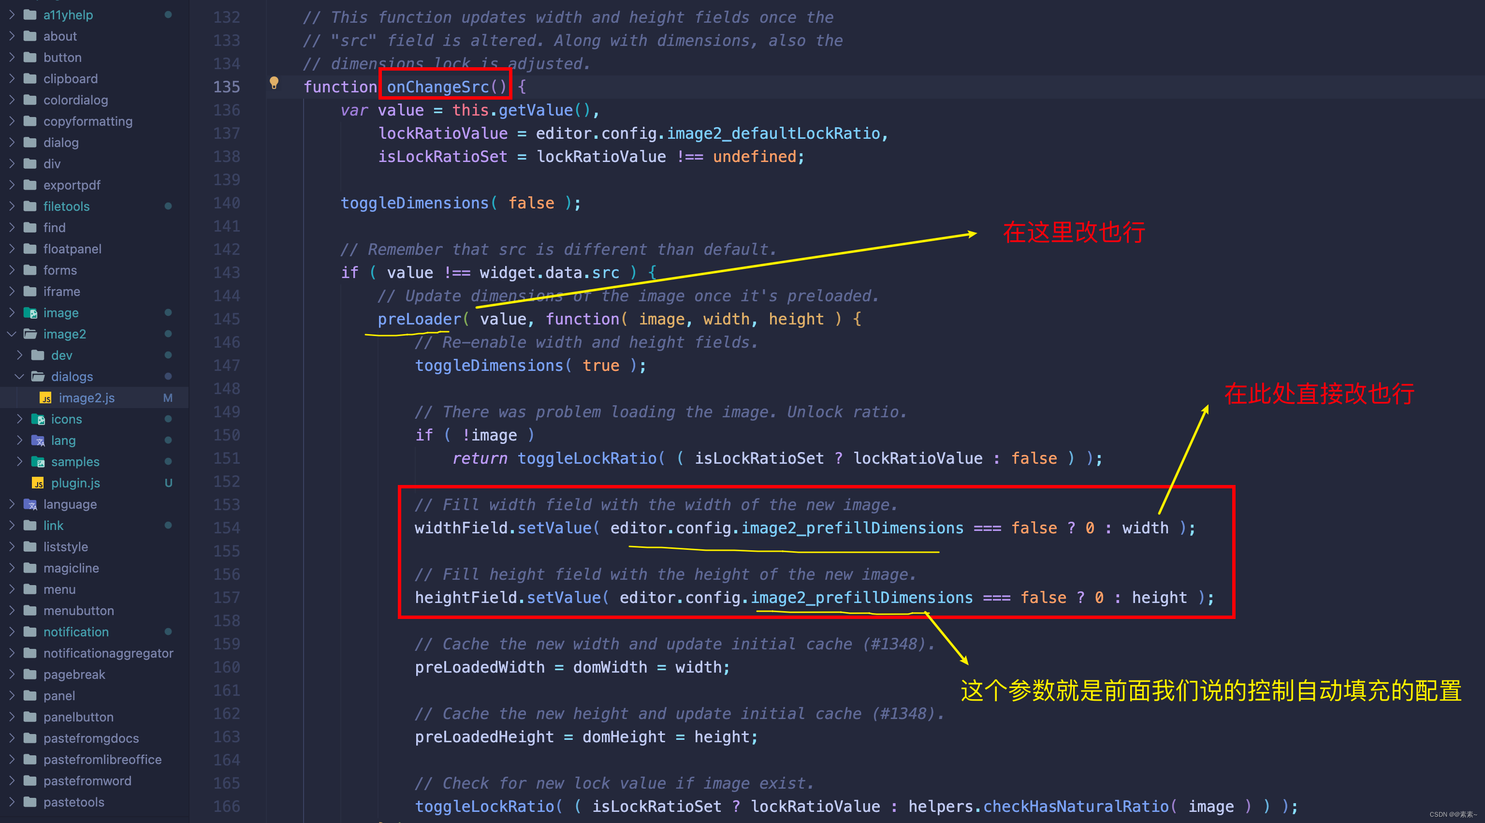Click the about folder icon
The height and width of the screenshot is (823, 1485).
click(x=30, y=36)
